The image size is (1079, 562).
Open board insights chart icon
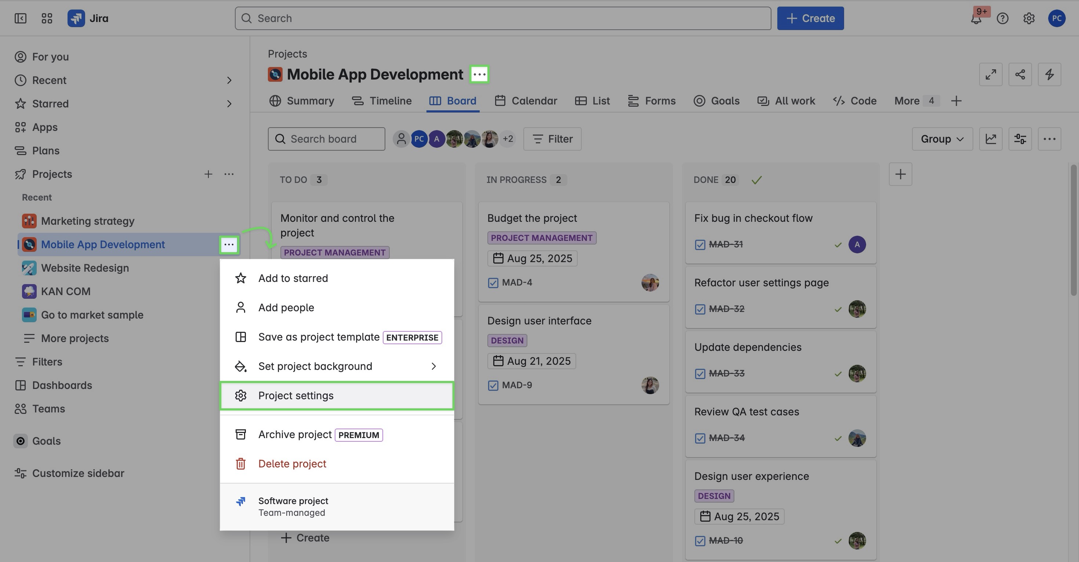(x=990, y=139)
